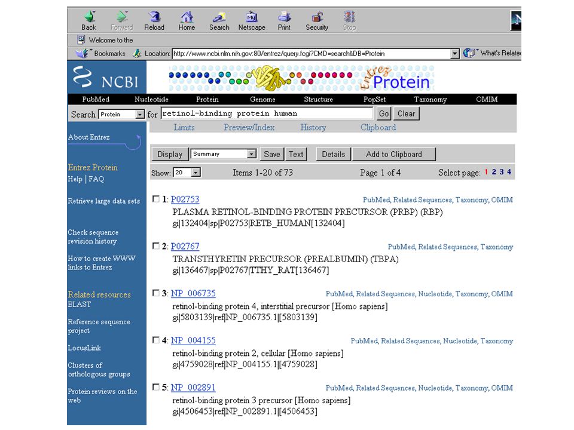Viewport: 574px width, 430px height.
Task: Click the What's Related icon
Action: click(x=469, y=53)
